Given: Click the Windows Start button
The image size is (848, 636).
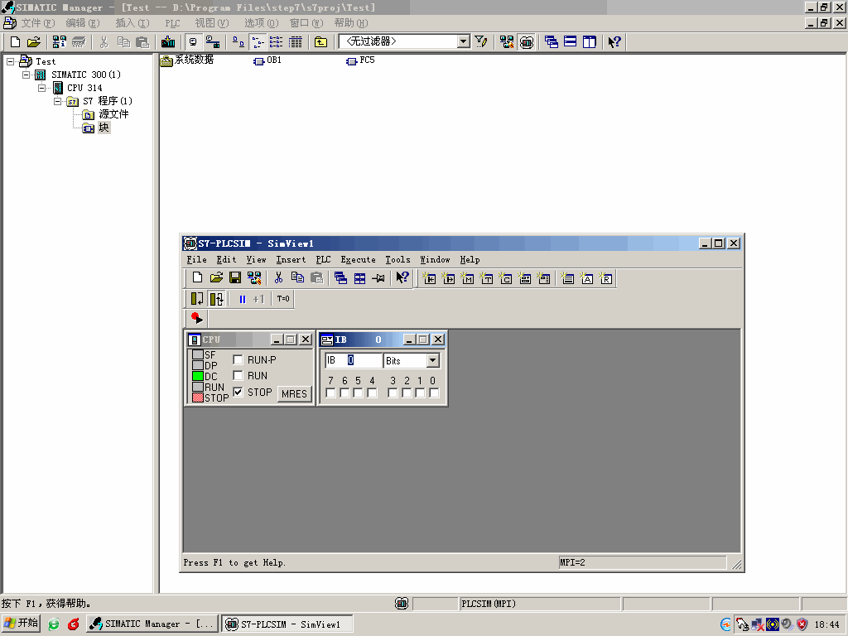Looking at the screenshot, I should (21, 624).
